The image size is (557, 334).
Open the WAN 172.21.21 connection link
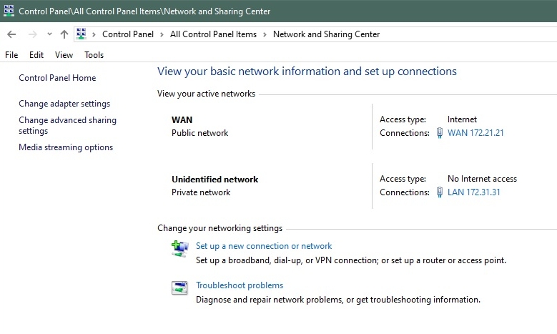click(475, 133)
